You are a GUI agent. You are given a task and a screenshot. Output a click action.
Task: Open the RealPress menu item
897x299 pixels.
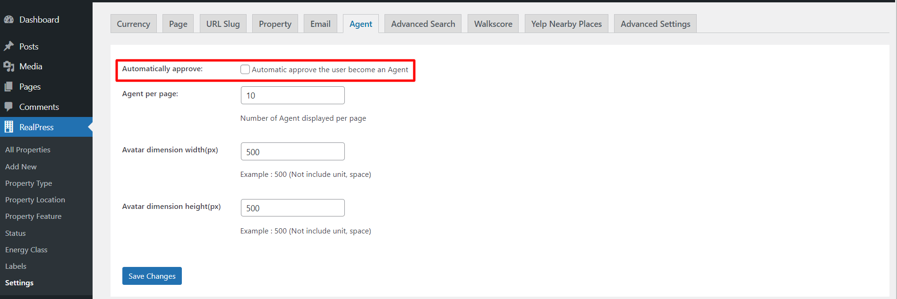46,127
